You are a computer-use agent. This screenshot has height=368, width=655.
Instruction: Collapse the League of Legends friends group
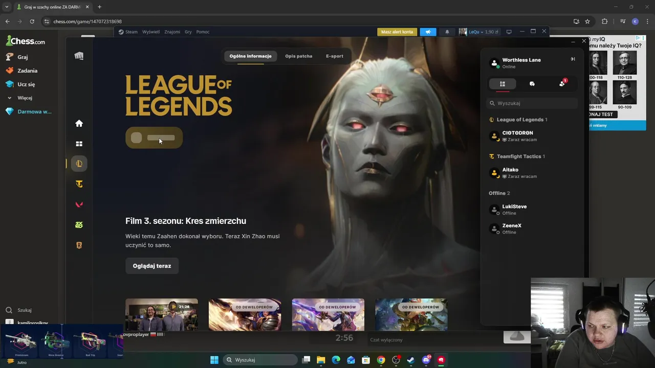click(518, 120)
